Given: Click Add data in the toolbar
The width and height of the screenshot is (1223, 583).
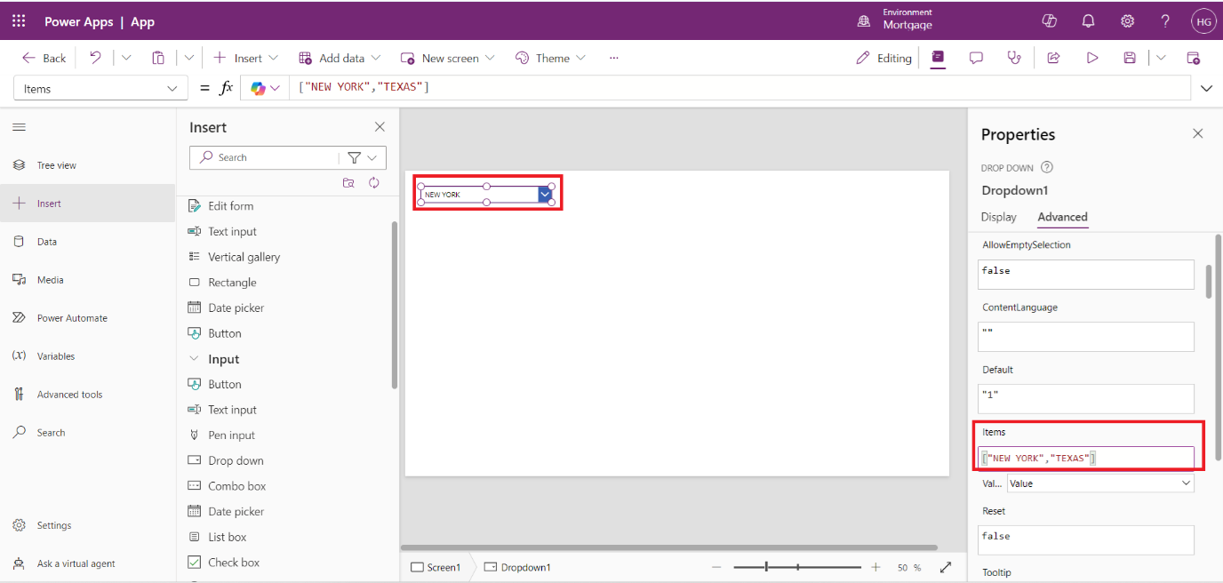Looking at the screenshot, I should (x=340, y=58).
